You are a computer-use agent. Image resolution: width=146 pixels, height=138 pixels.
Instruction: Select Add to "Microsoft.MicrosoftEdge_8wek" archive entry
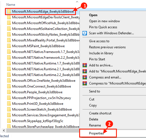point(117,71)
